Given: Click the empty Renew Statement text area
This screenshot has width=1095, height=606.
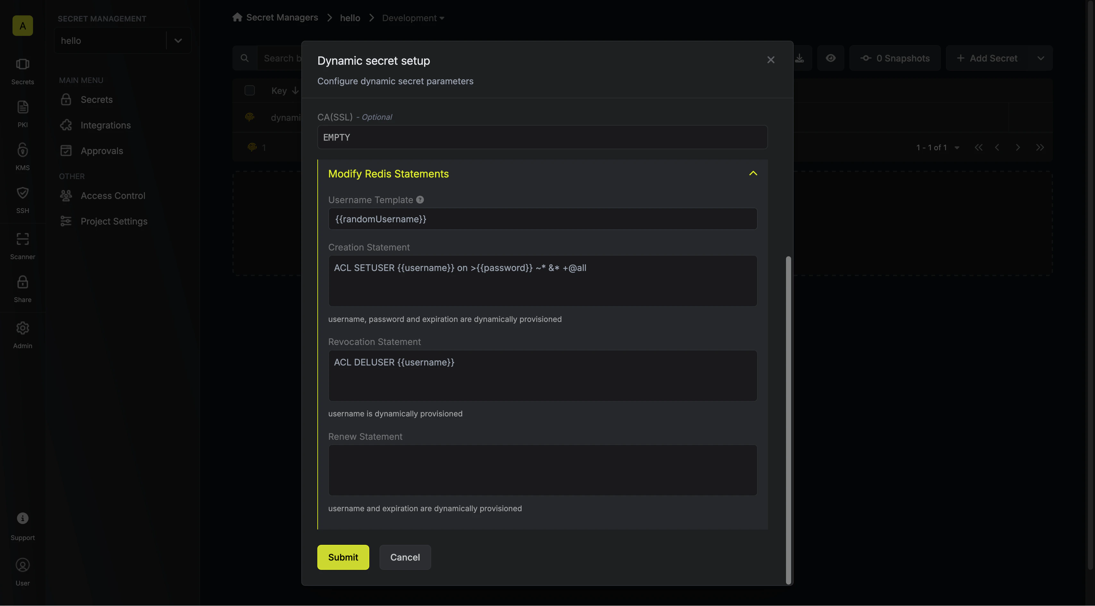Looking at the screenshot, I should click(x=542, y=470).
